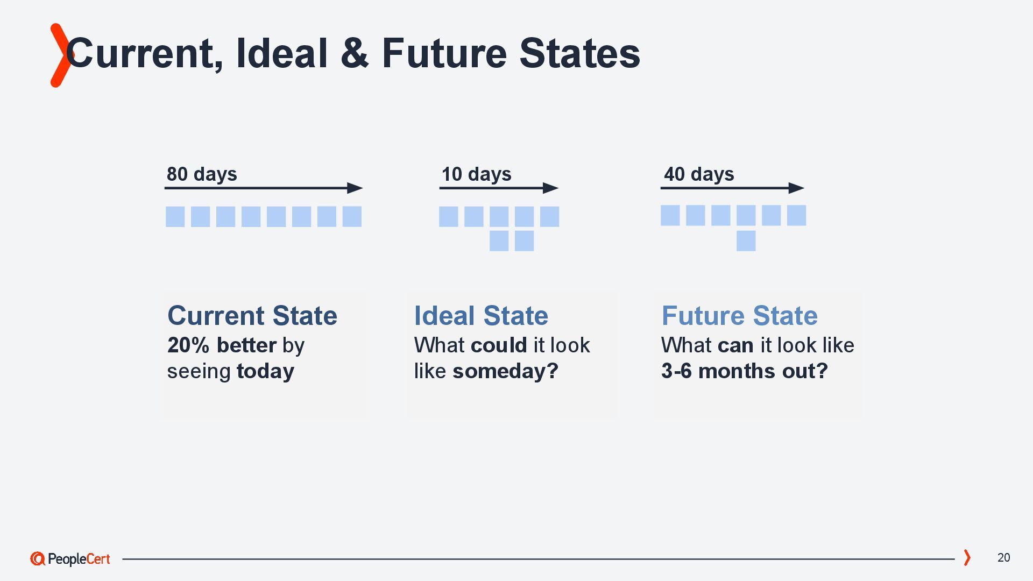The image size is (1033, 581).
Task: Click '20% better by' text line
Action: [236, 345]
